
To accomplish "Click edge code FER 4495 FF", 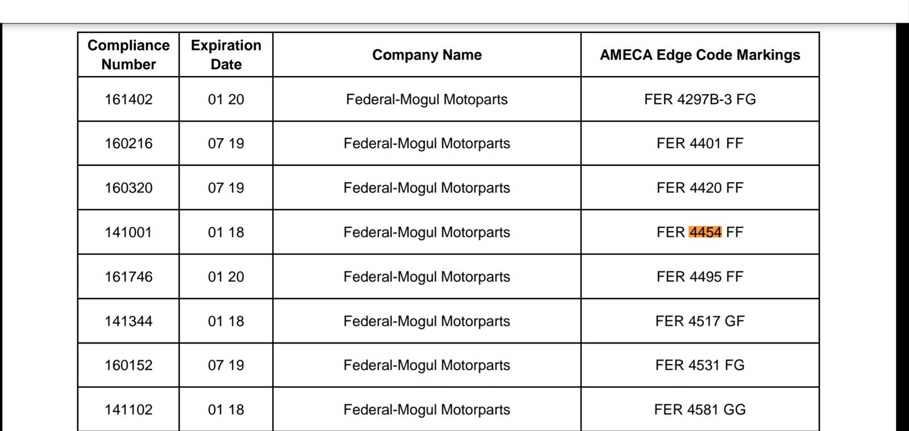I will tap(700, 277).
